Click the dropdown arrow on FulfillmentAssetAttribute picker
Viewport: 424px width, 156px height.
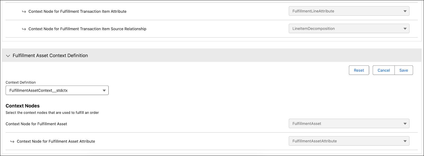point(405,141)
